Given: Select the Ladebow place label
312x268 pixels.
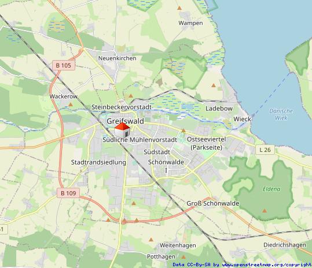Looking at the screenshot, I should click(x=219, y=109).
